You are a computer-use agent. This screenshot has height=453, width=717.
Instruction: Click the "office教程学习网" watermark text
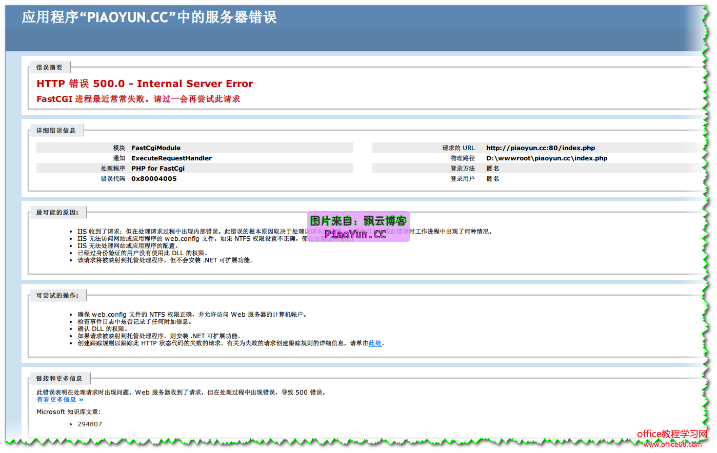coord(672,434)
